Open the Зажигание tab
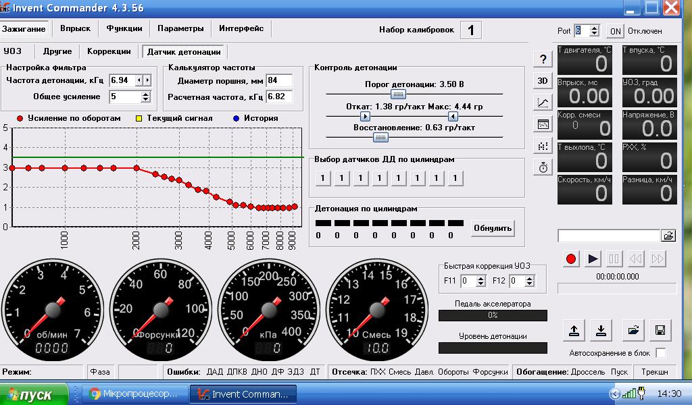The width and height of the screenshot is (692, 405). (24, 28)
